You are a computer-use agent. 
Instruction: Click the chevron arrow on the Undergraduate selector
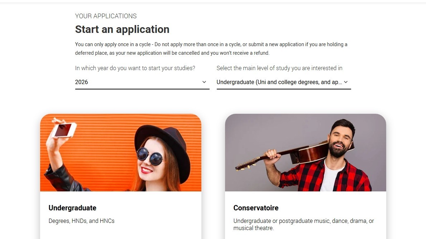(346, 82)
